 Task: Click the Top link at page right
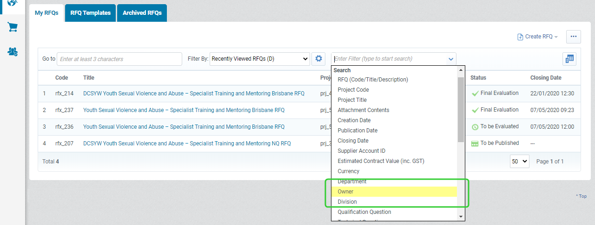pyautogui.click(x=581, y=196)
